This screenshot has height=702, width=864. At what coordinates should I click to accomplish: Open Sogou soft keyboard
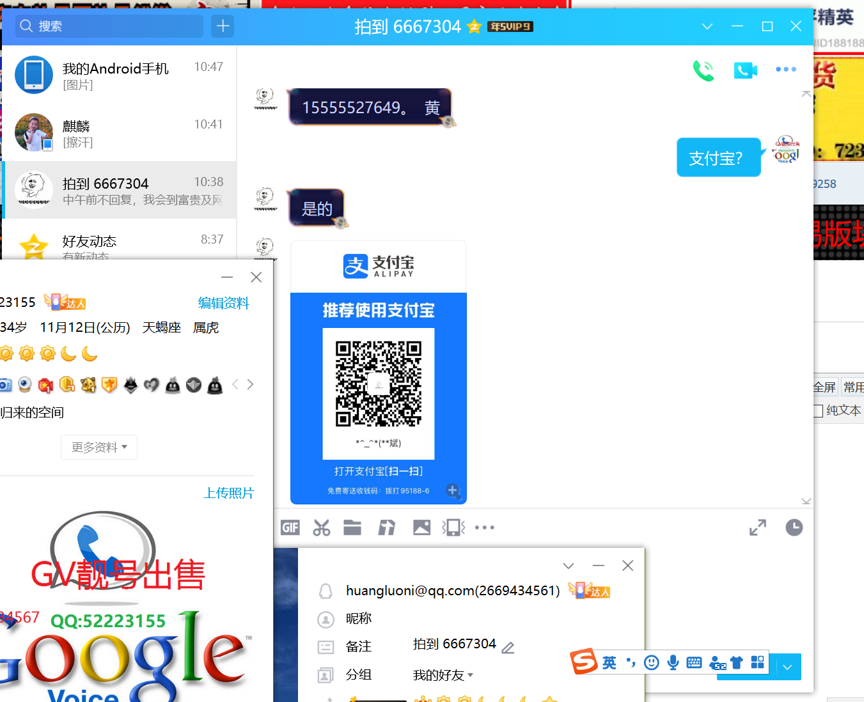(x=694, y=663)
